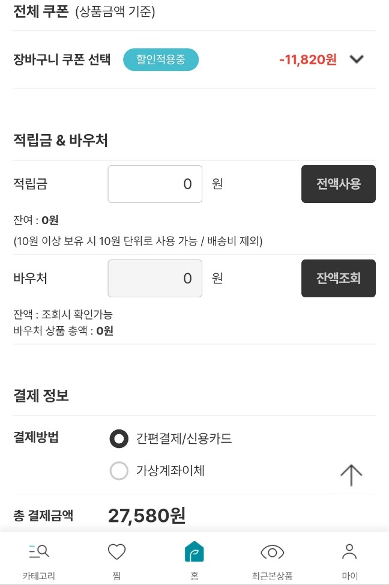Tap the 간편결제/신용카드 label text

tap(184, 438)
